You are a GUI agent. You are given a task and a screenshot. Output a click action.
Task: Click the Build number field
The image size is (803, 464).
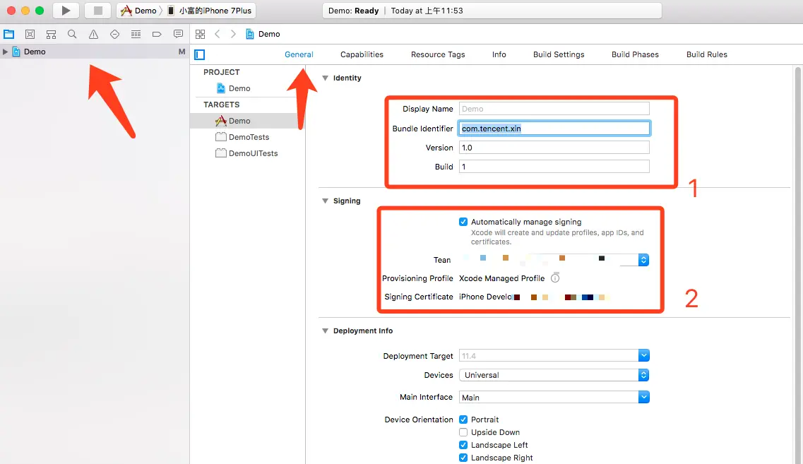[x=554, y=167]
